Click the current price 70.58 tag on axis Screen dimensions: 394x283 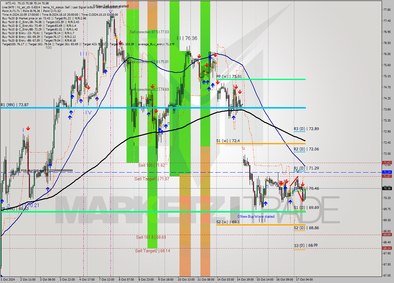coord(387,188)
